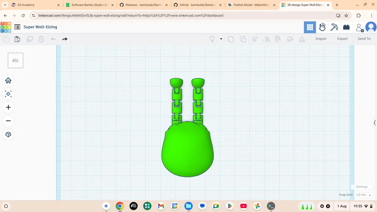This screenshot has width=377, height=212.
Task: Click the install app icon in address bar
Action: pos(338,15)
